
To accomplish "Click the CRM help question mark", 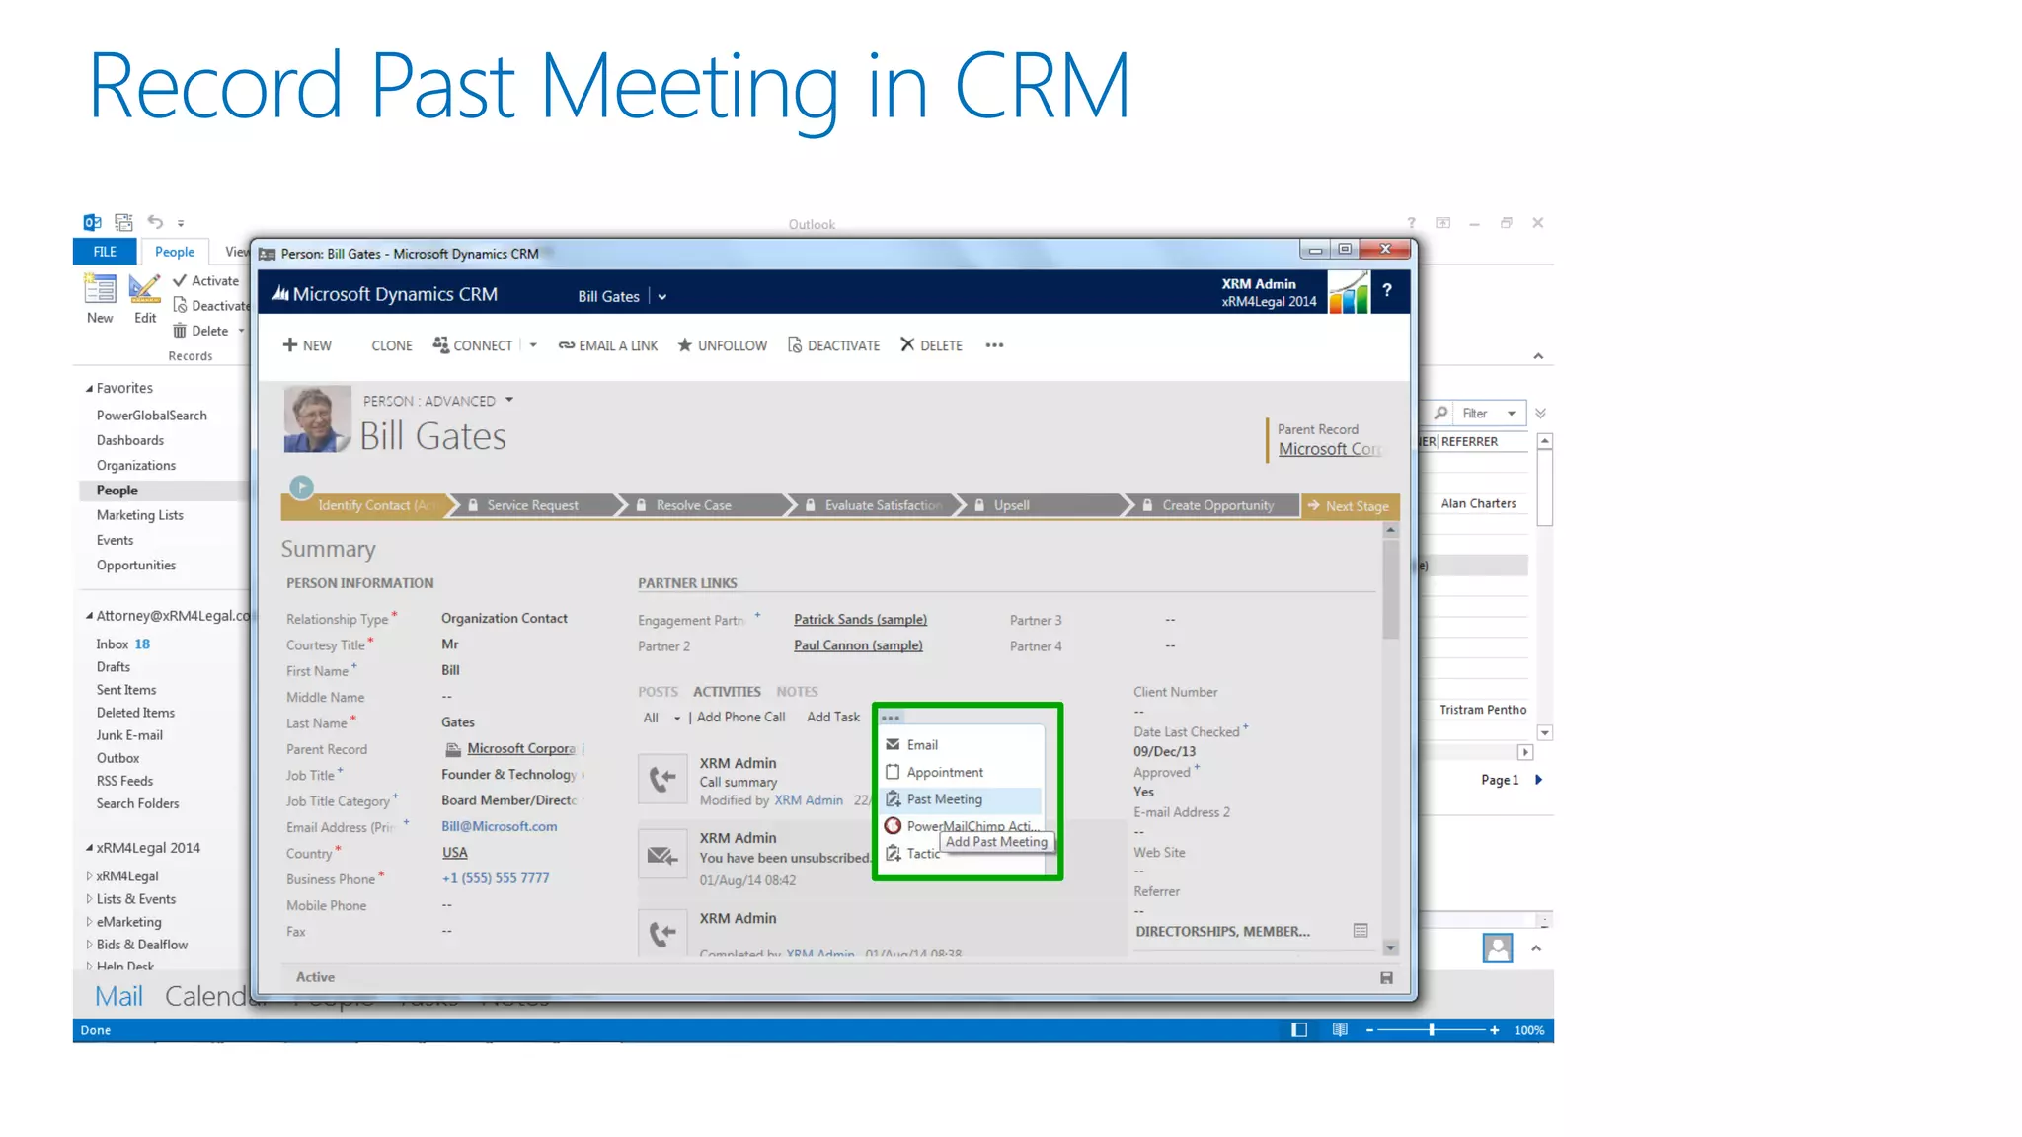I will tap(1387, 290).
